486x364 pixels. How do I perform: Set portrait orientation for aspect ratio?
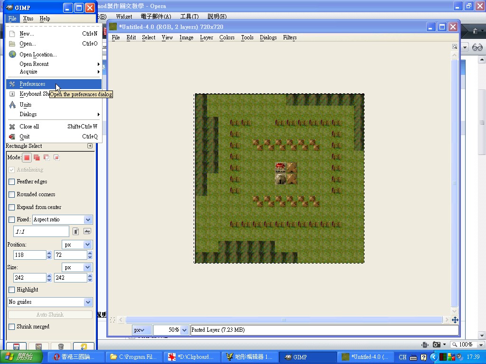point(75,231)
